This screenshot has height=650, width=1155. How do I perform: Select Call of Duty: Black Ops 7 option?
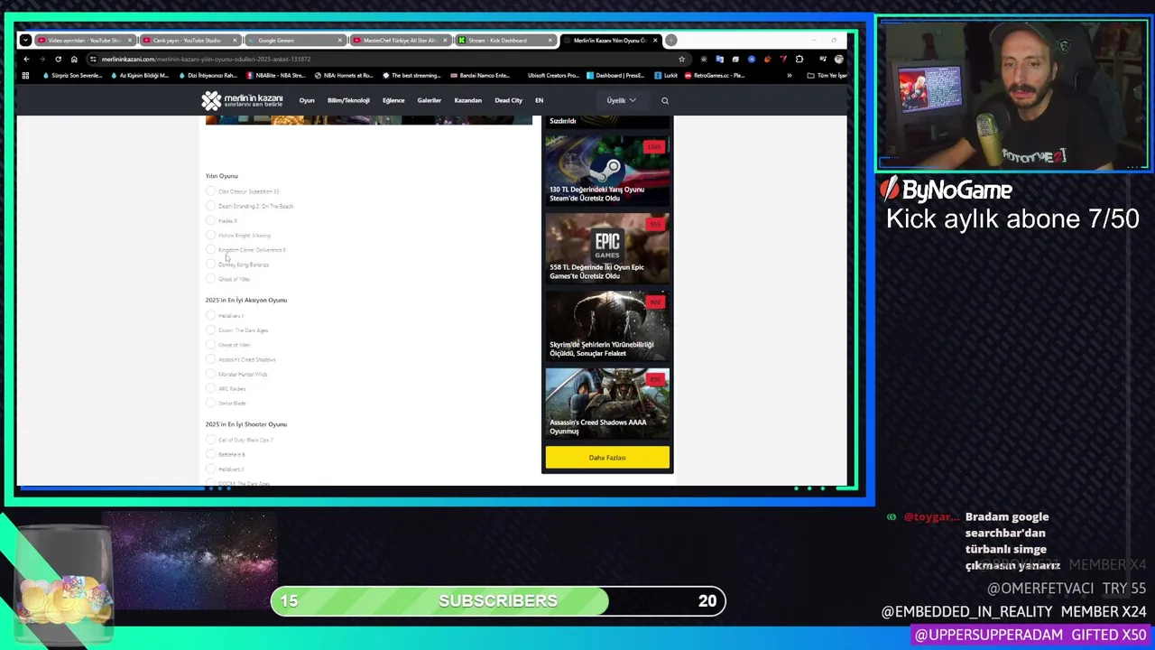pos(210,440)
